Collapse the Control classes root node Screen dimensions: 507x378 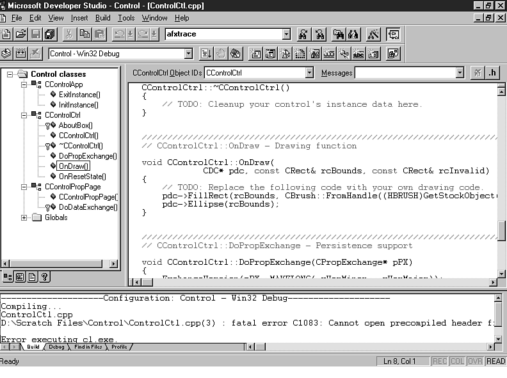(x=10, y=74)
